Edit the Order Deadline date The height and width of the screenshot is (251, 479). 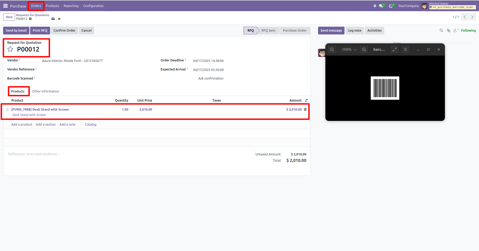pyautogui.click(x=208, y=61)
